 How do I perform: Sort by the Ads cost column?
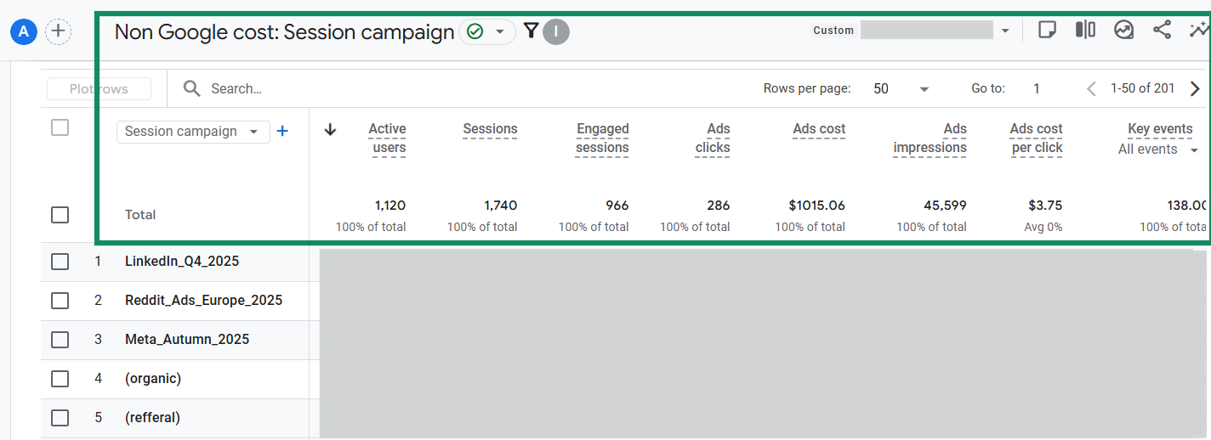click(x=819, y=129)
